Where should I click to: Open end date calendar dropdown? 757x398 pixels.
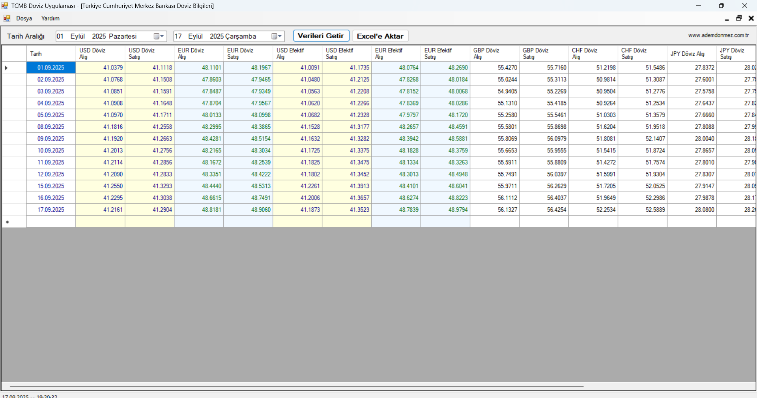[277, 36]
